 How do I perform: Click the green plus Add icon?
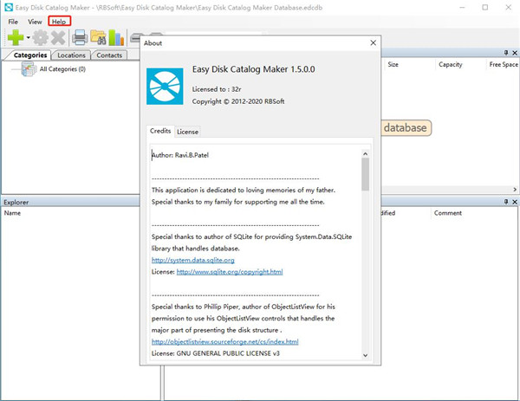[x=16, y=37]
